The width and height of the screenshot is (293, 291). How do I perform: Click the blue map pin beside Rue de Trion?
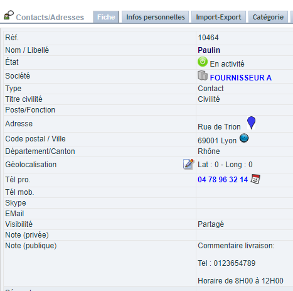click(251, 123)
